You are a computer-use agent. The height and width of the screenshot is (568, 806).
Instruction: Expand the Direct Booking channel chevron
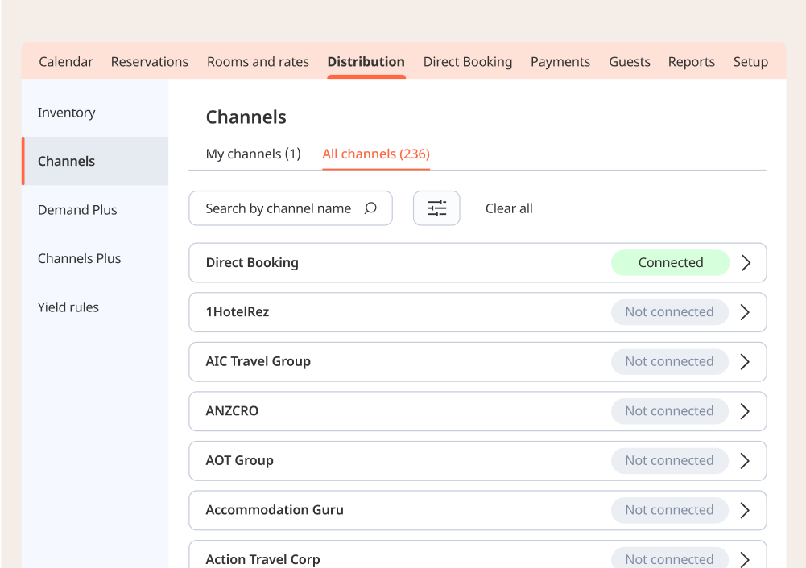tap(746, 263)
